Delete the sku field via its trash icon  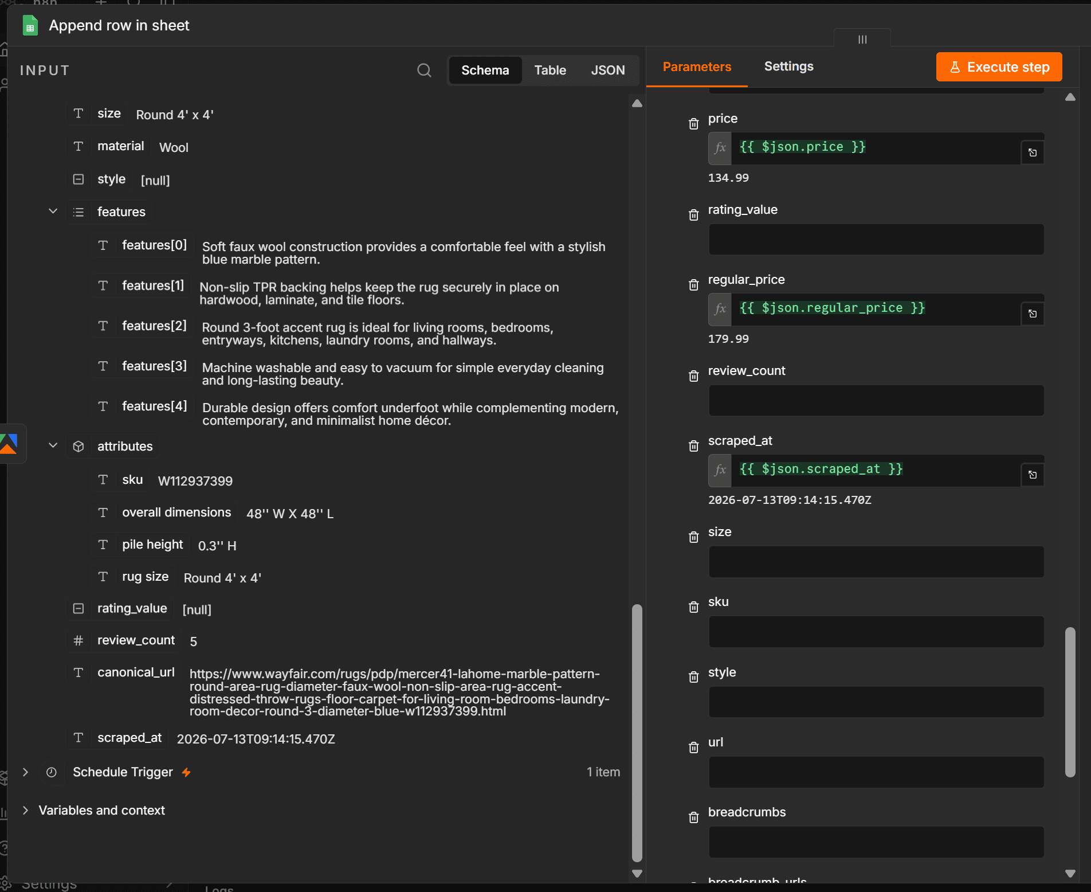(693, 607)
